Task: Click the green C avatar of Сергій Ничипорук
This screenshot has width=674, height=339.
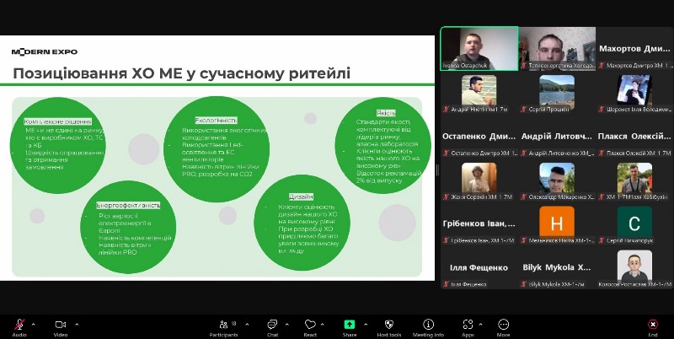Action: (634, 222)
